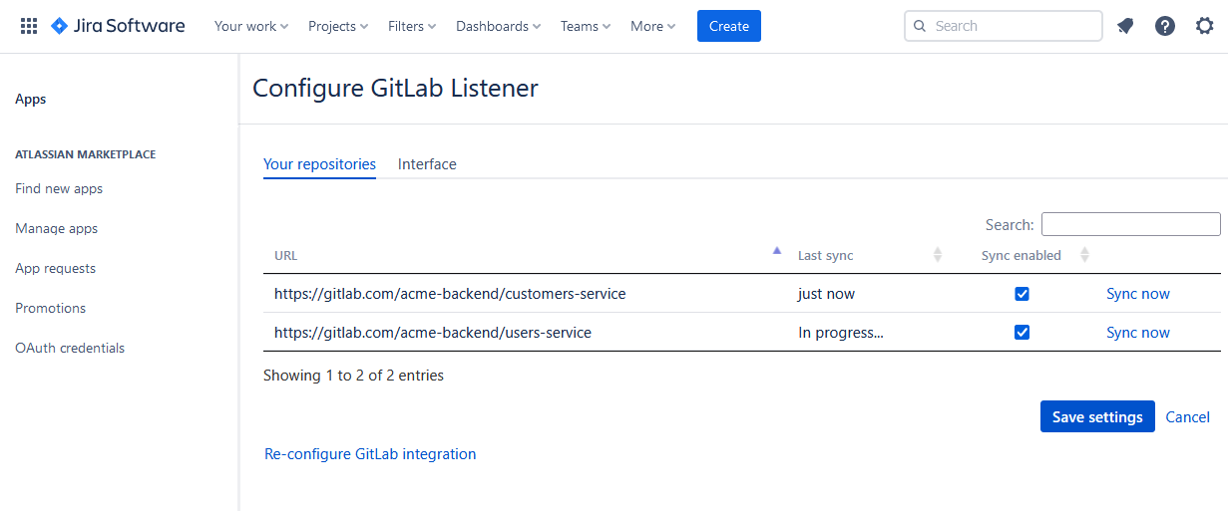Expand the Your work dropdown

(250, 27)
